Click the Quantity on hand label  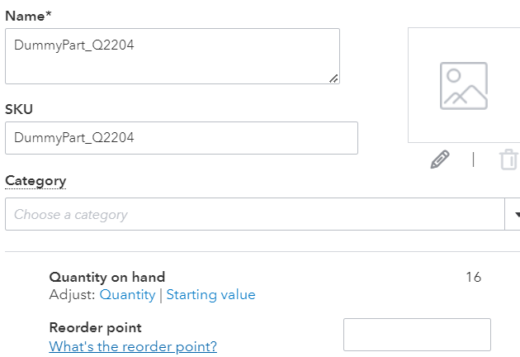[x=106, y=277]
